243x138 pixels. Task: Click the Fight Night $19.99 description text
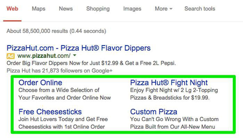click(x=175, y=94)
